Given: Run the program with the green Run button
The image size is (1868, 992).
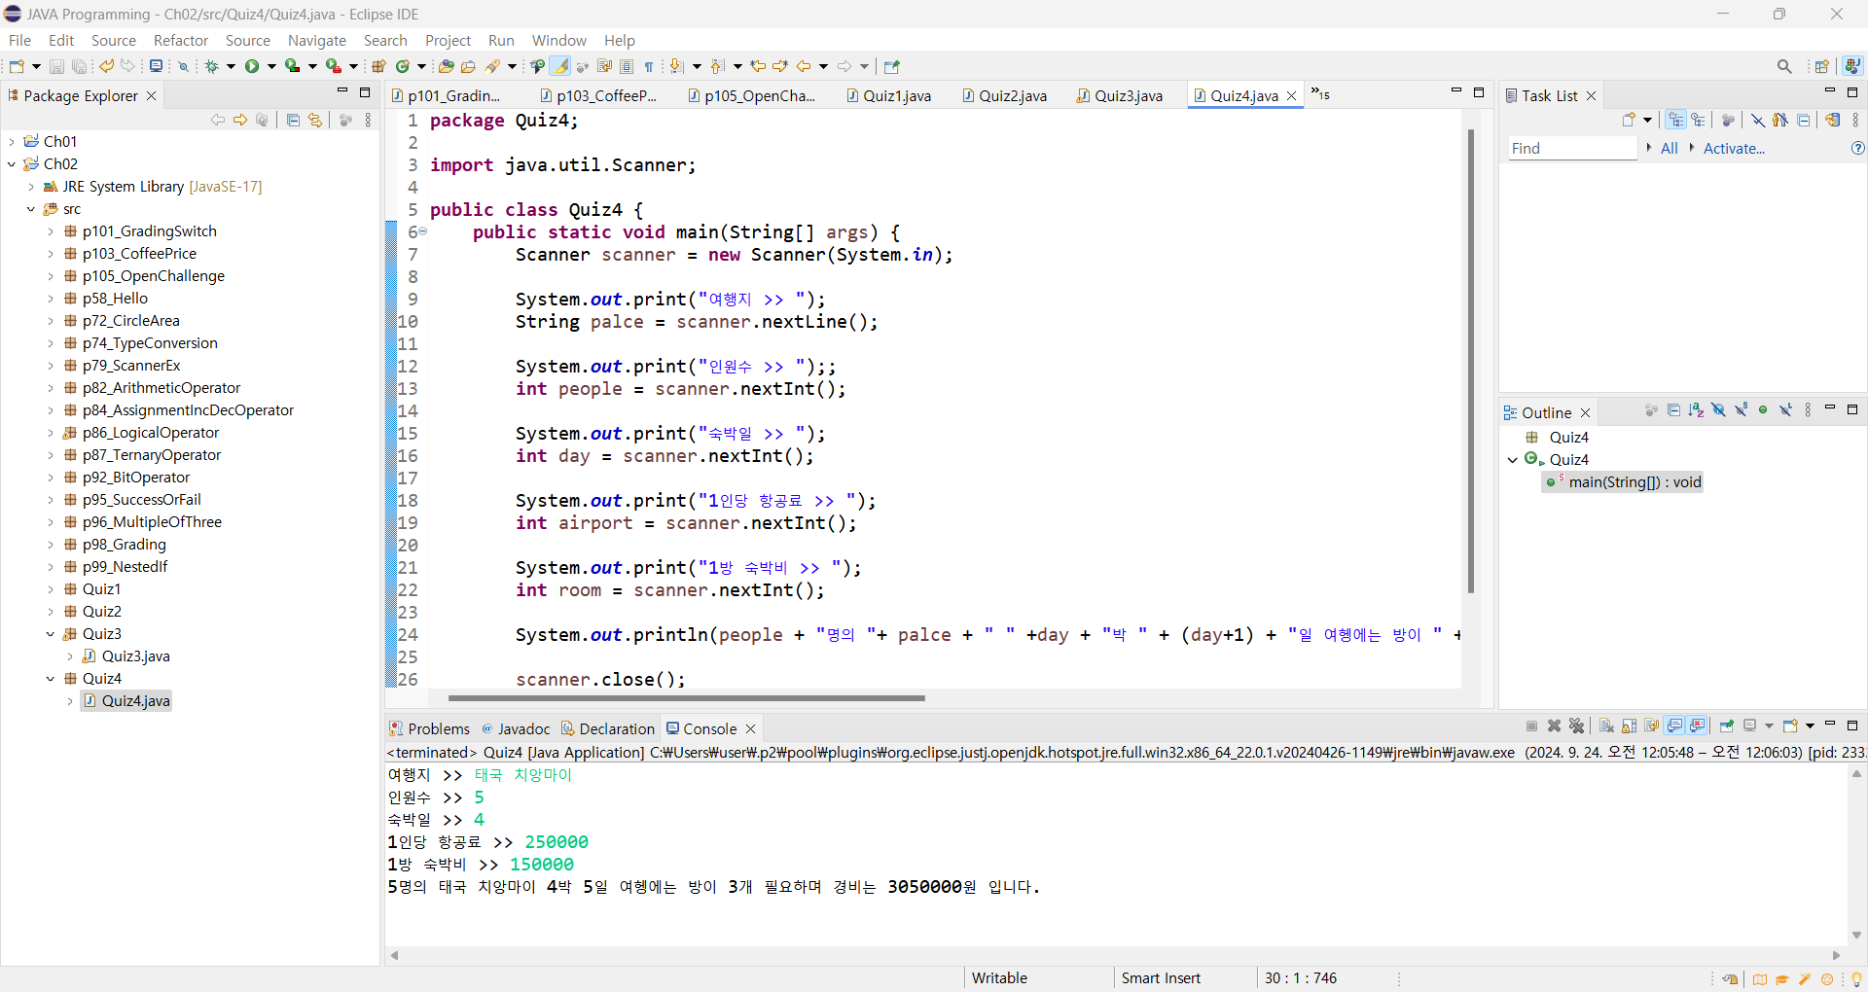Looking at the screenshot, I should click(252, 66).
